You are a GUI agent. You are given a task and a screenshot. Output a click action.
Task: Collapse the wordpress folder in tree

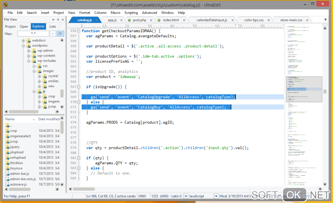click(24, 46)
